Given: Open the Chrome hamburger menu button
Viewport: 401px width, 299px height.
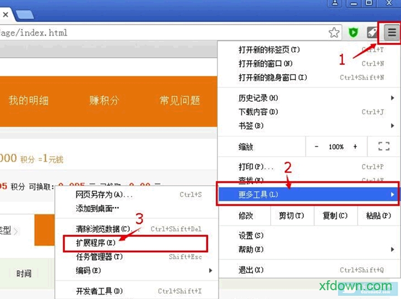Looking at the screenshot, I should [392, 32].
